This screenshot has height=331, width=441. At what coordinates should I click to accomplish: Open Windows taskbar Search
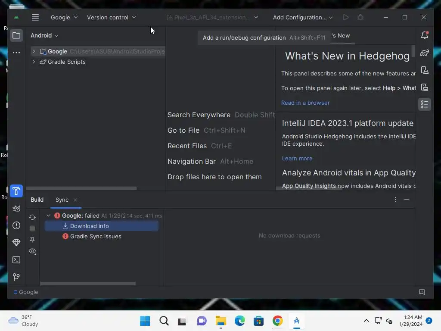164,321
